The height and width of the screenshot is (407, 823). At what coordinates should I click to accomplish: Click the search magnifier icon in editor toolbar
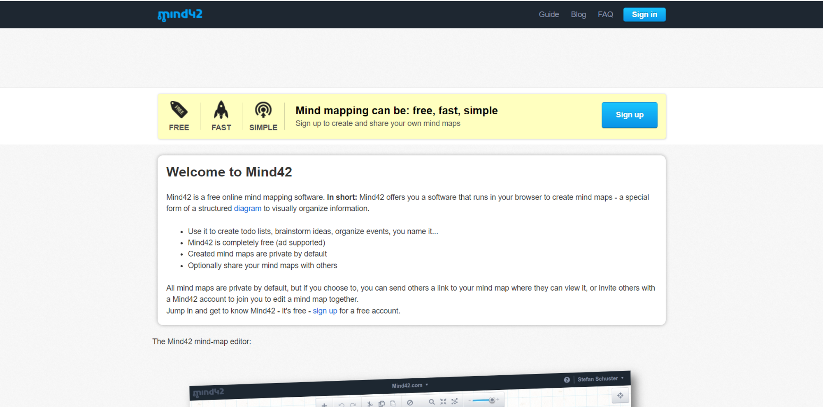point(431,402)
